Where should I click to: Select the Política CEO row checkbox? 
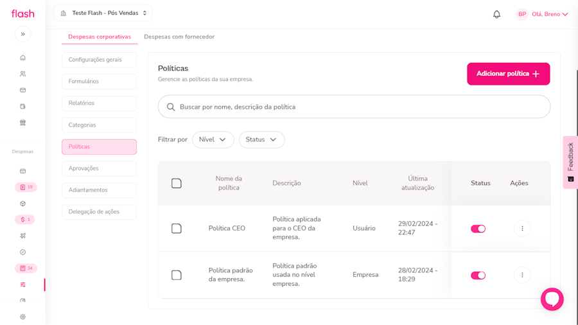(177, 229)
